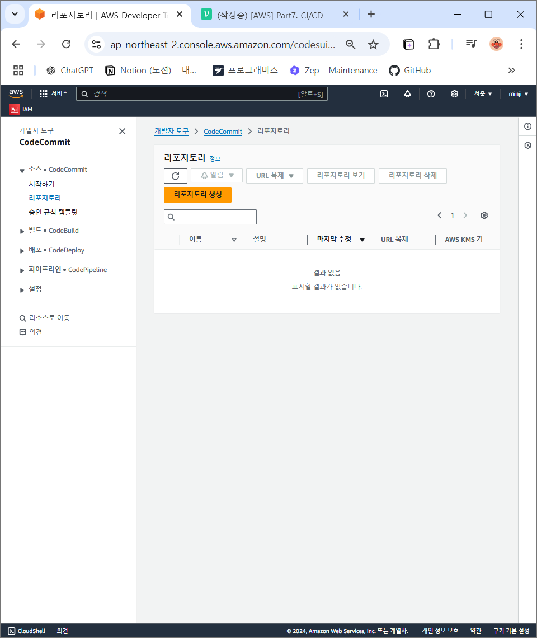Image resolution: width=537 pixels, height=638 pixels.
Task: Open 승인 규칙 템플릿 in sidebar
Action: tap(53, 213)
